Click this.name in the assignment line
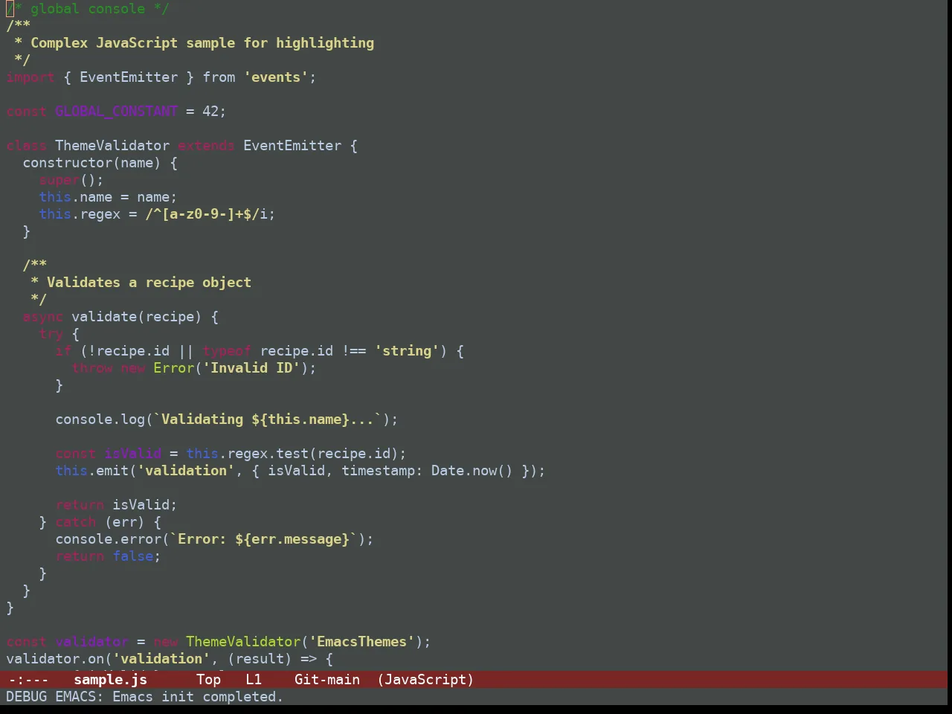 coord(76,197)
